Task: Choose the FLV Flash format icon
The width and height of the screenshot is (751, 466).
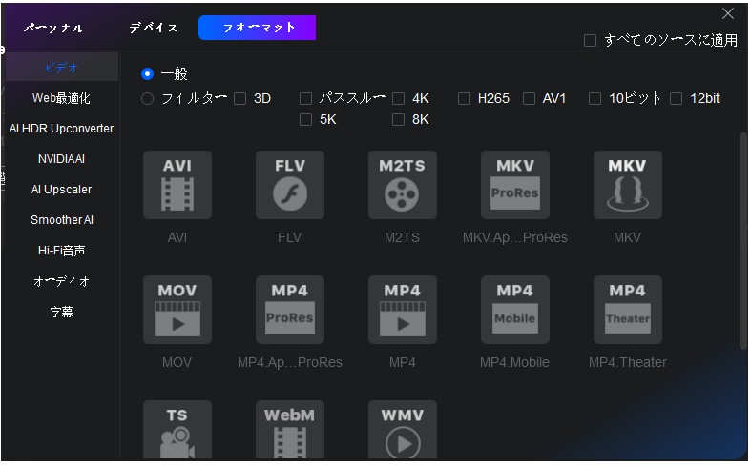Action: [289, 185]
